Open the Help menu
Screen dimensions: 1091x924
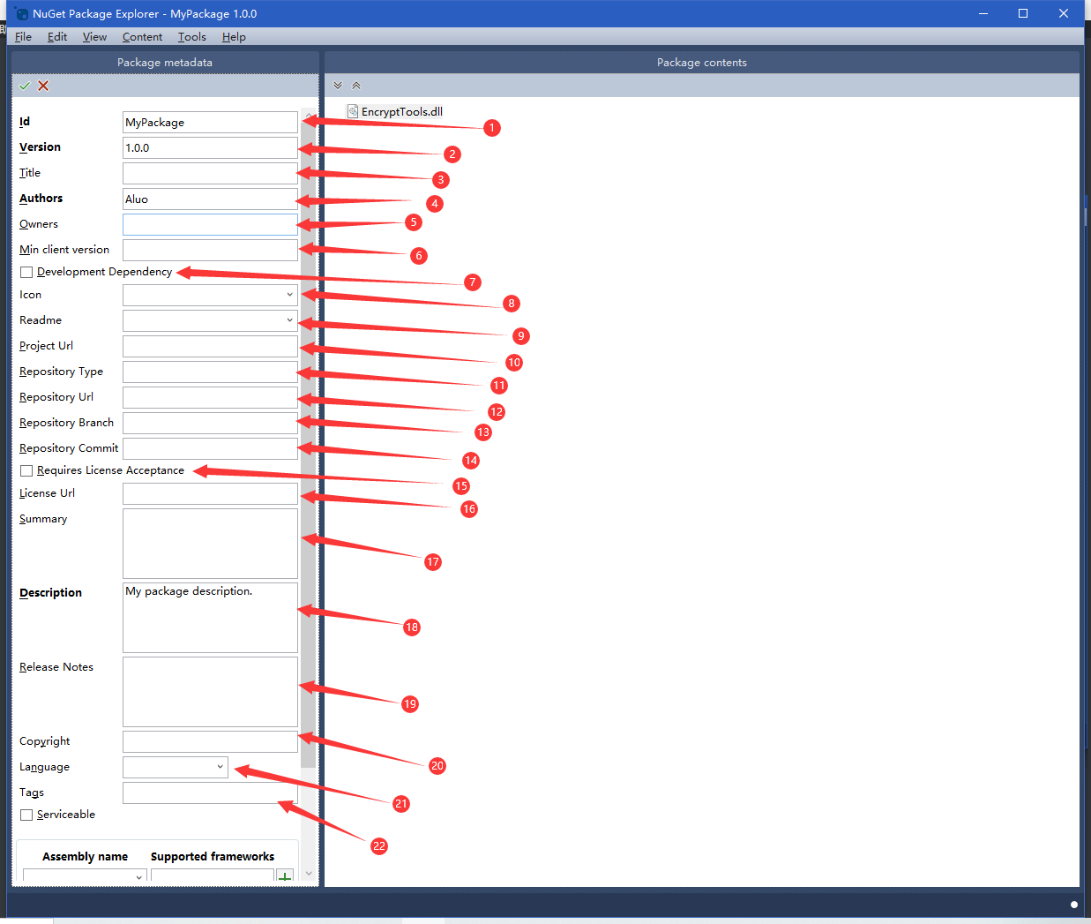[234, 37]
